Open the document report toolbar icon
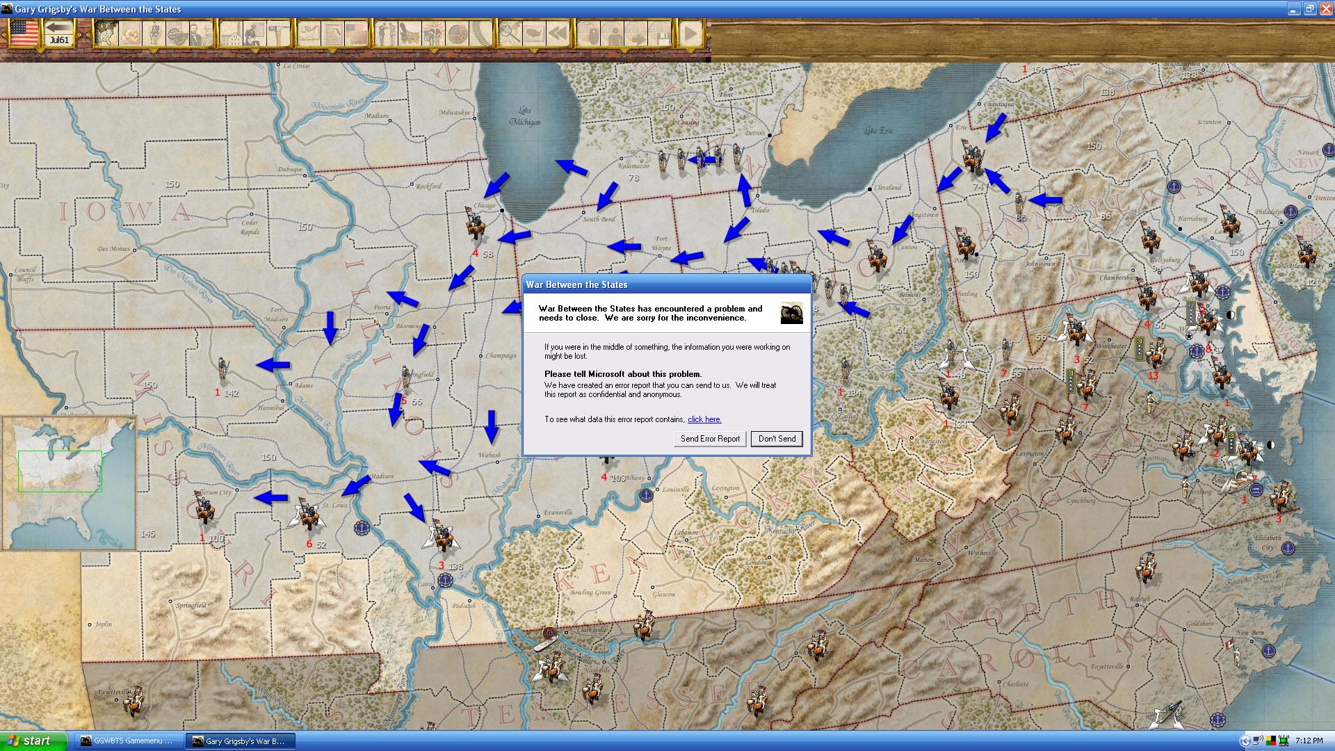The height and width of the screenshot is (751, 1335). 332,33
